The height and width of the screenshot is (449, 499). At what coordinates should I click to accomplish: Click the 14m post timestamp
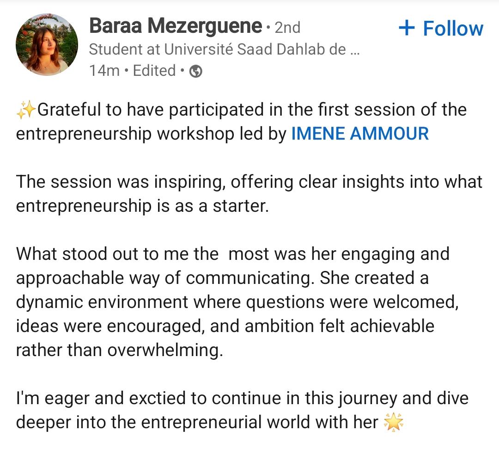click(x=104, y=71)
